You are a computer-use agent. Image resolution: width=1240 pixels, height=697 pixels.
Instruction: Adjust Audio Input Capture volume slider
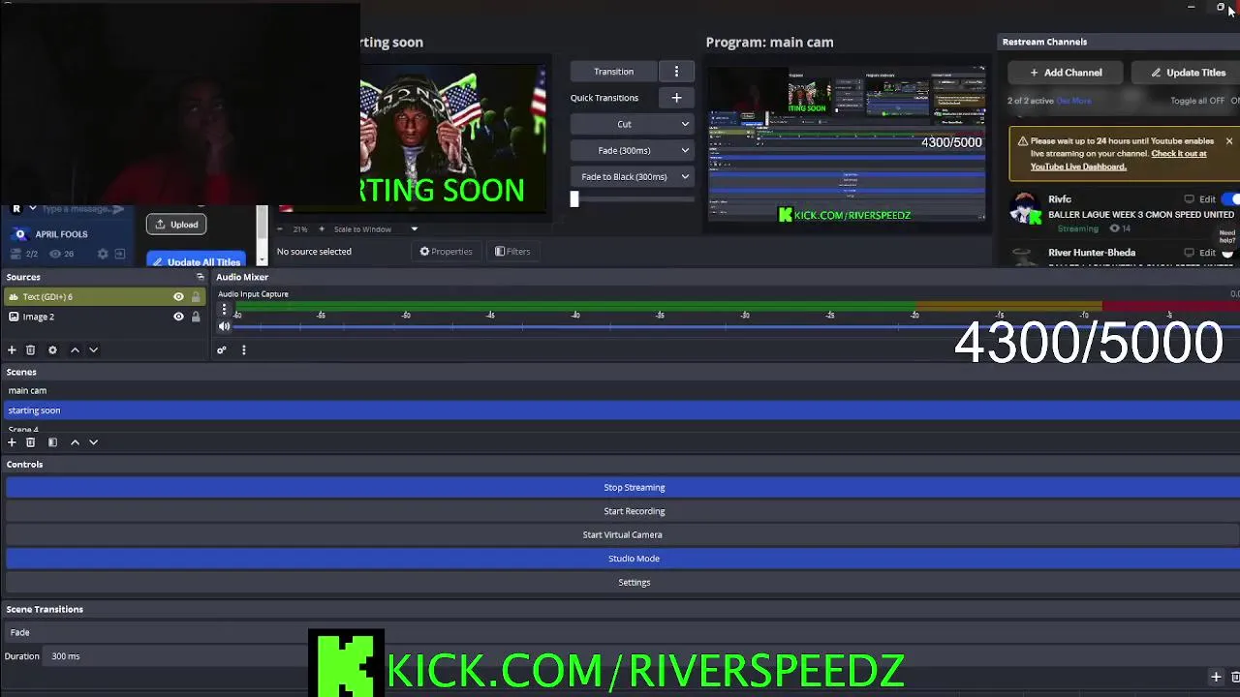coord(736,327)
